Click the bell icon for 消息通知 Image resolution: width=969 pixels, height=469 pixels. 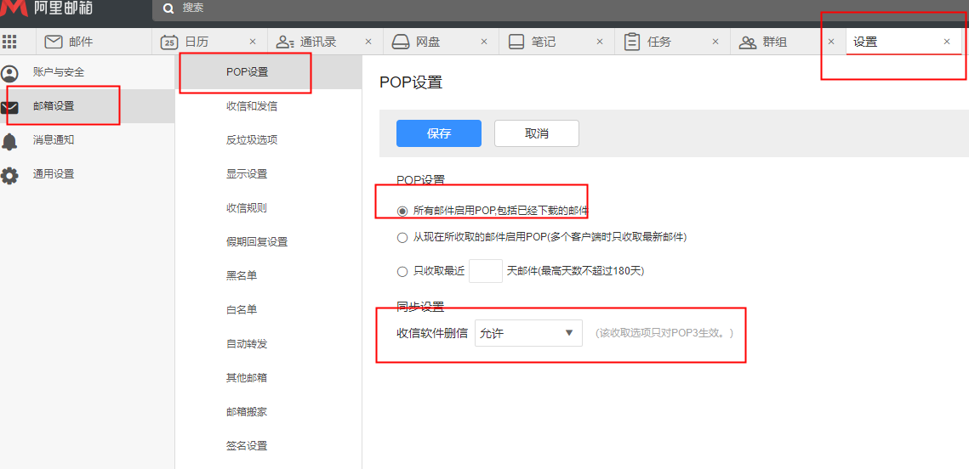coord(9,141)
